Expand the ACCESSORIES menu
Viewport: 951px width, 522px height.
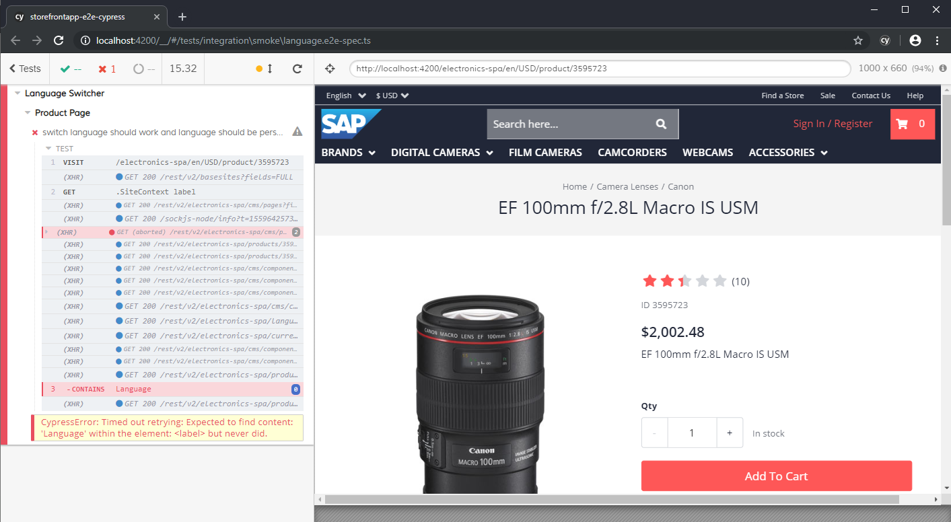[x=788, y=153]
